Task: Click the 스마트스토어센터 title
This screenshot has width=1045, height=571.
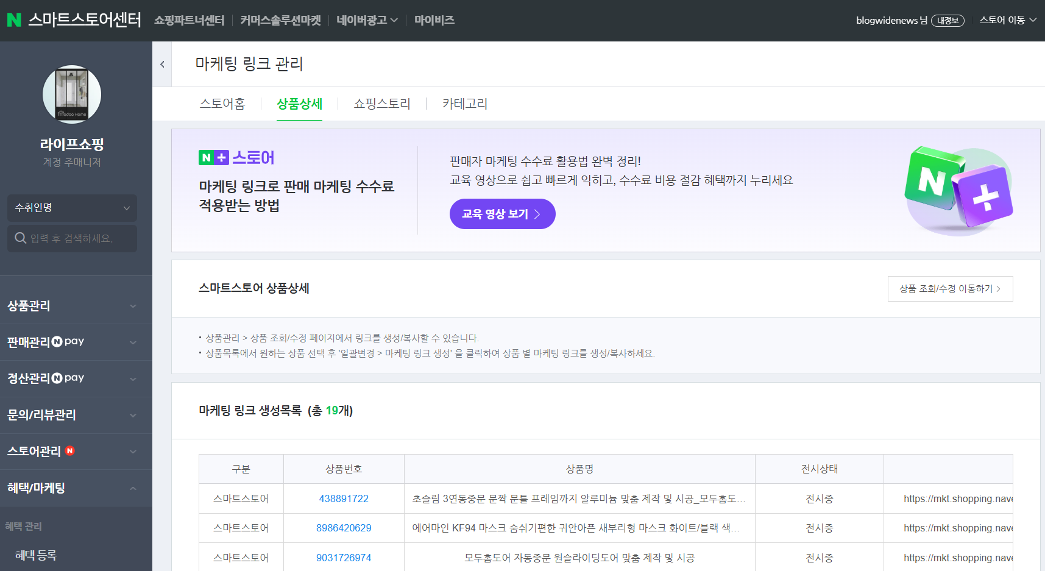Action: point(85,20)
